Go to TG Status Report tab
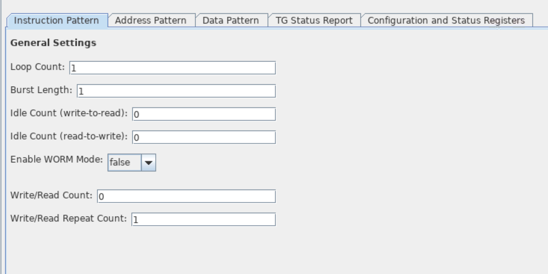This screenshot has height=274, width=548. pyautogui.click(x=314, y=20)
